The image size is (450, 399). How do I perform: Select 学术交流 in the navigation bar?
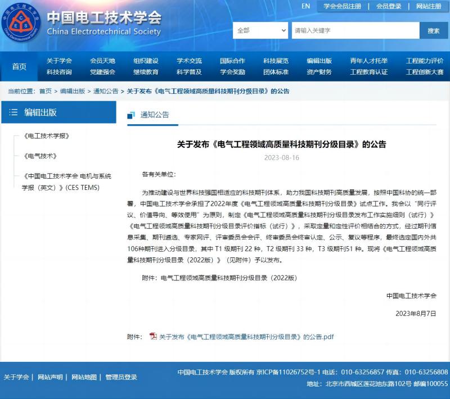(x=189, y=61)
